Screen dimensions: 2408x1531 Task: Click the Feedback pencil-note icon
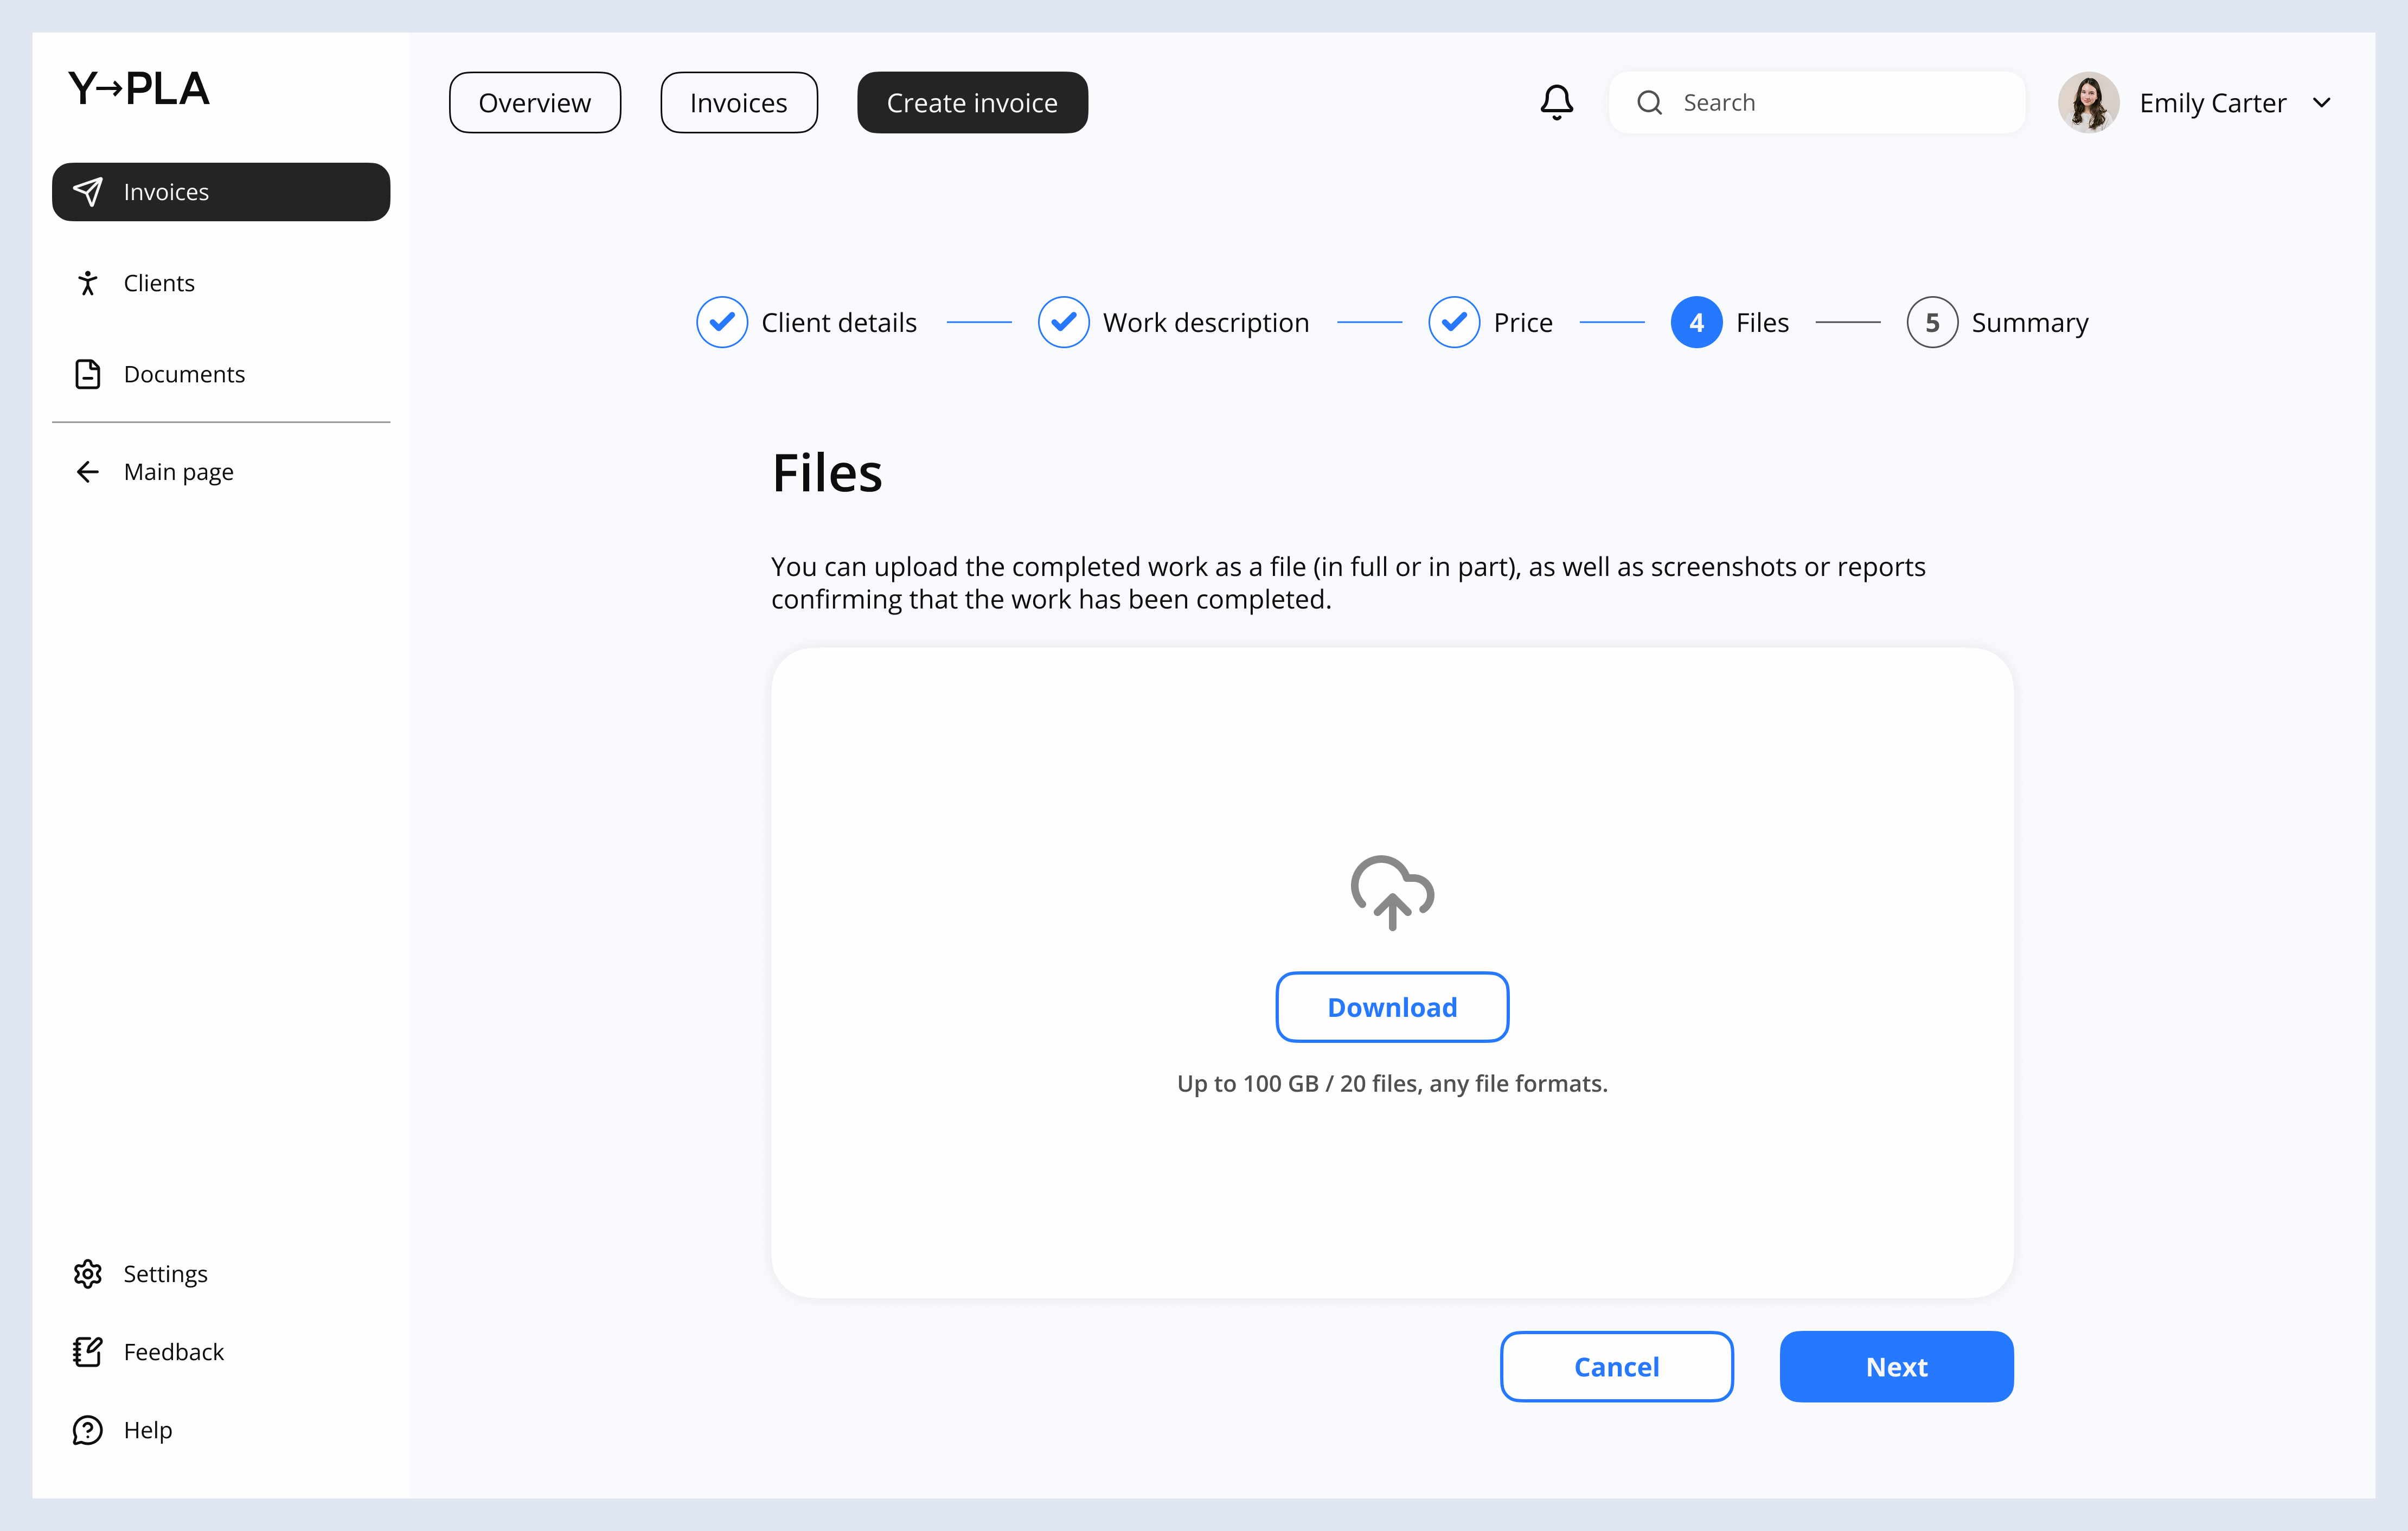pos(88,1351)
